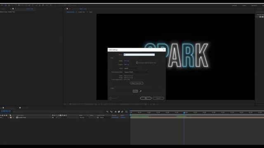Click the Mode column header
Viewport: 264px width, 148px height.
(81, 116)
